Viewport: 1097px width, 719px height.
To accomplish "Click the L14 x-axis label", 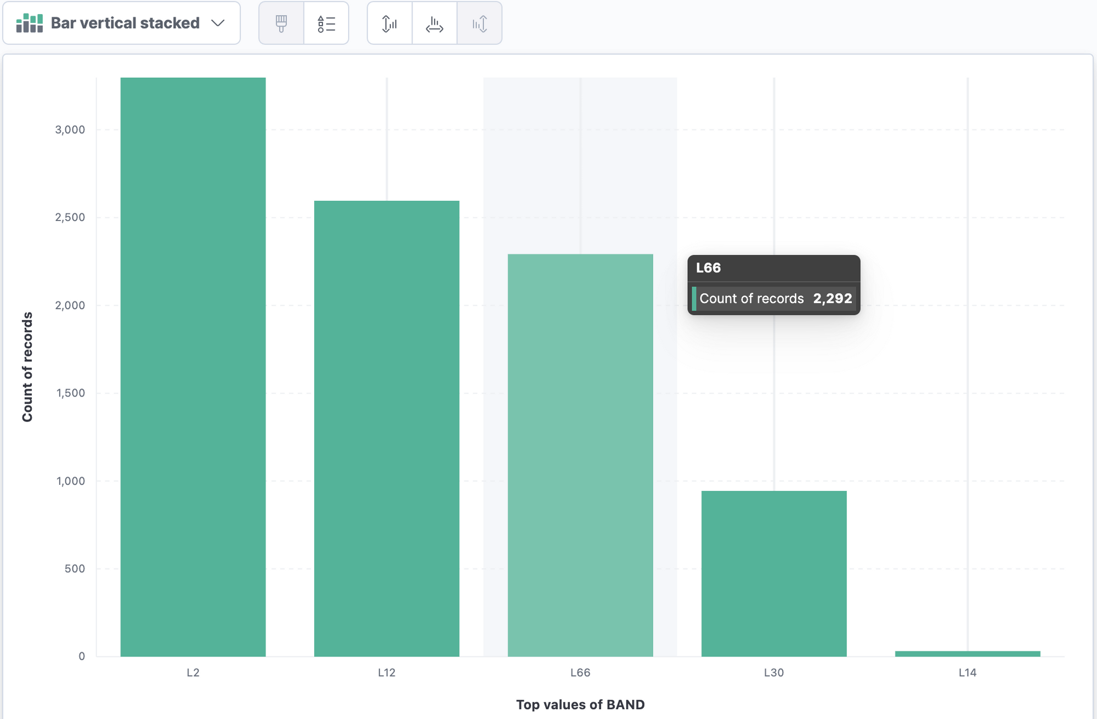I will [x=968, y=672].
